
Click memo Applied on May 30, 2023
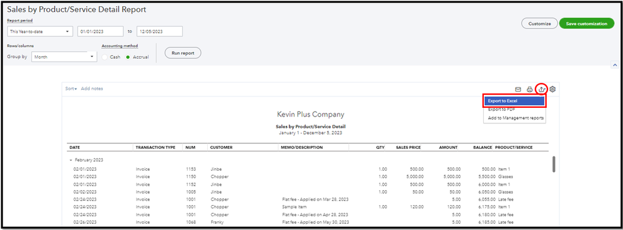pos(315,222)
